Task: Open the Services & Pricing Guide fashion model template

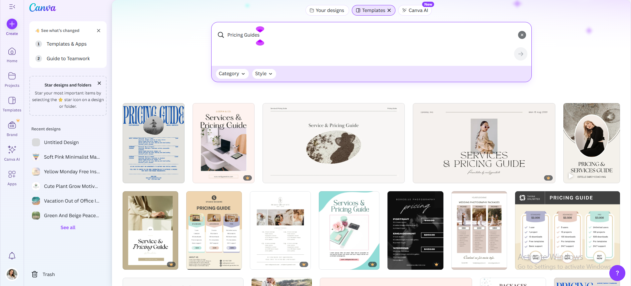Action: pyautogui.click(x=484, y=143)
